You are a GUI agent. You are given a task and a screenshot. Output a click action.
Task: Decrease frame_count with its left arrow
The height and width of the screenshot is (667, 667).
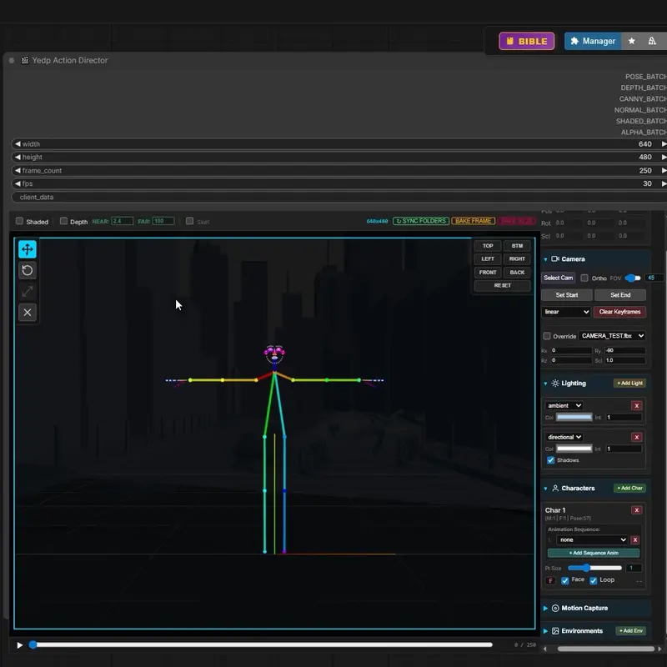click(18, 170)
